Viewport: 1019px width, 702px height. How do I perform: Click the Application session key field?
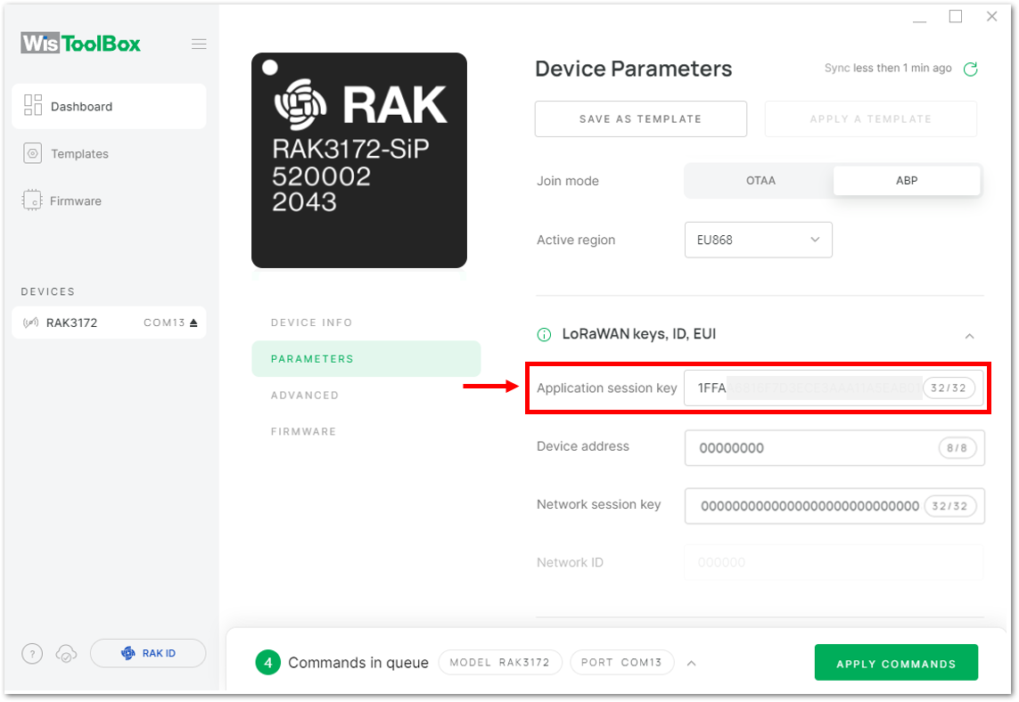(834, 388)
